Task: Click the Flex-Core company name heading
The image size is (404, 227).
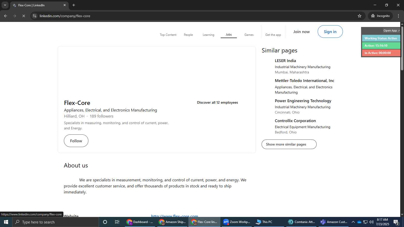Action: pyautogui.click(x=77, y=103)
